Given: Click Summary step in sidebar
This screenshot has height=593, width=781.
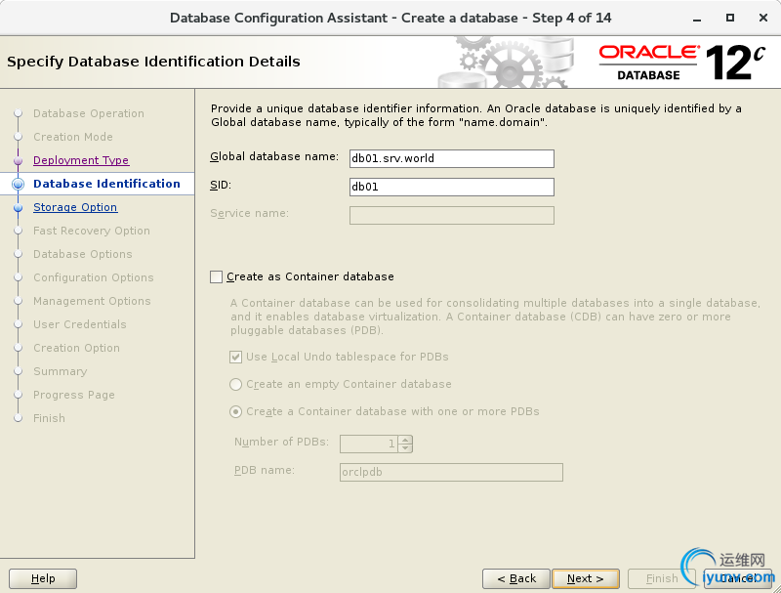Looking at the screenshot, I should point(61,371).
